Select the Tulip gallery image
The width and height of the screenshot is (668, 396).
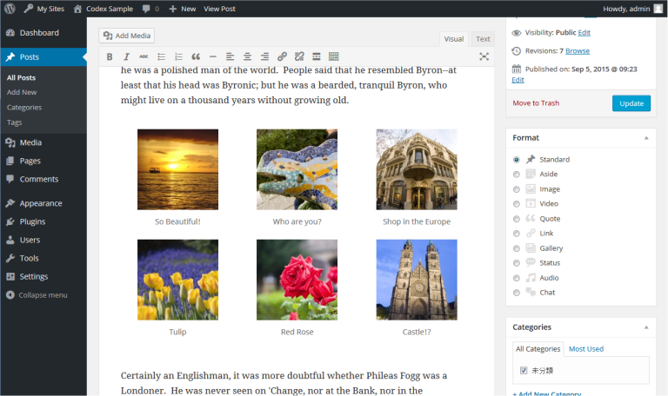pyautogui.click(x=177, y=280)
